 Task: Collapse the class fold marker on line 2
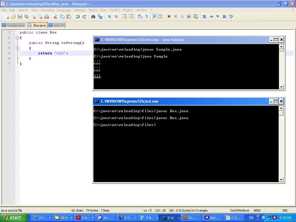click(17, 38)
